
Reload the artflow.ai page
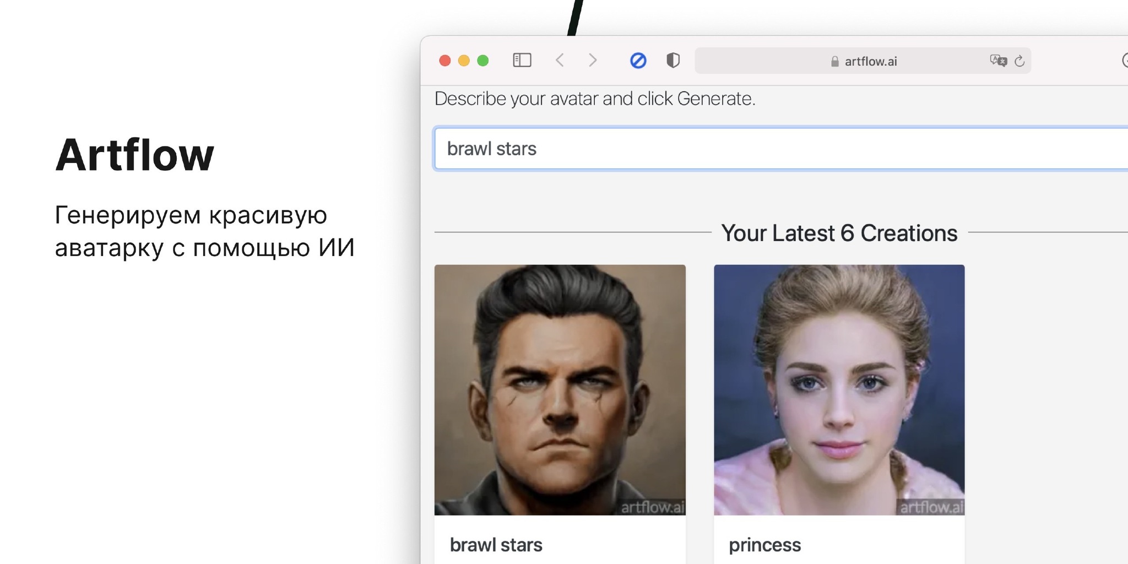(x=1019, y=61)
